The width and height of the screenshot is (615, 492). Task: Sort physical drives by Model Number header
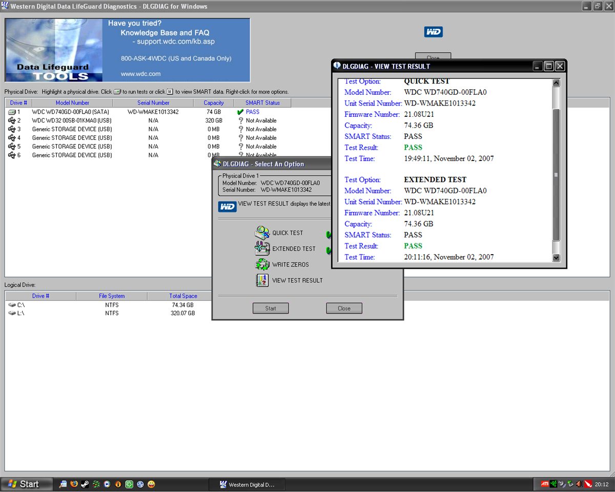[72, 103]
